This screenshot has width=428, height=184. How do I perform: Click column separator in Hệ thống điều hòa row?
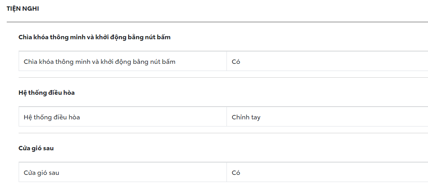(x=226, y=117)
